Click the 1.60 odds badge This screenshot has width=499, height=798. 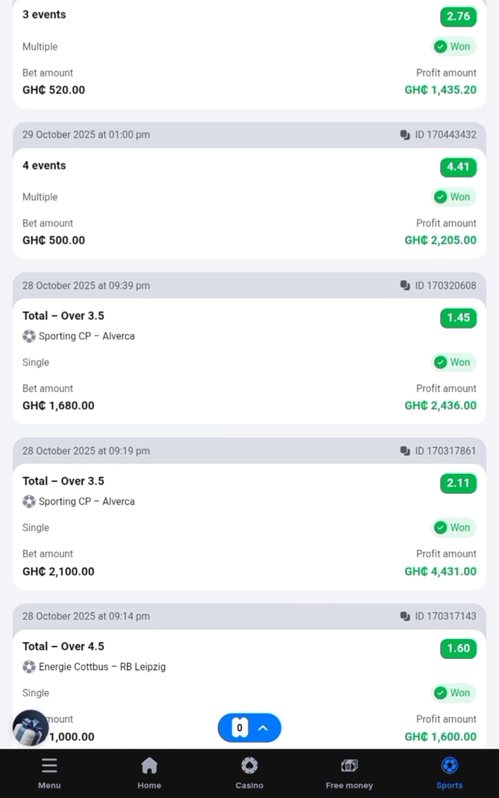(458, 648)
